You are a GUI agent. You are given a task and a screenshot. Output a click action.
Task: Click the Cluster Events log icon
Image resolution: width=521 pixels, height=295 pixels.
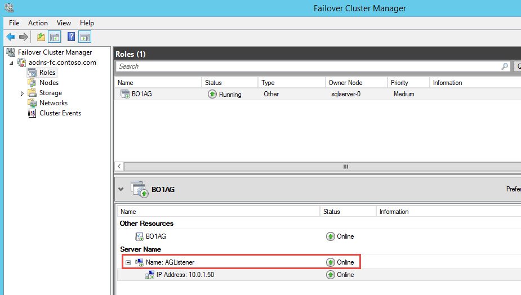(32, 113)
